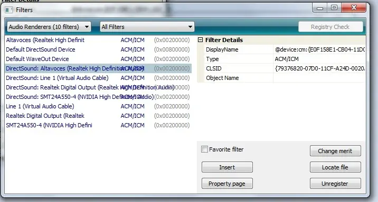Click the CLSID value field

click(x=319, y=68)
